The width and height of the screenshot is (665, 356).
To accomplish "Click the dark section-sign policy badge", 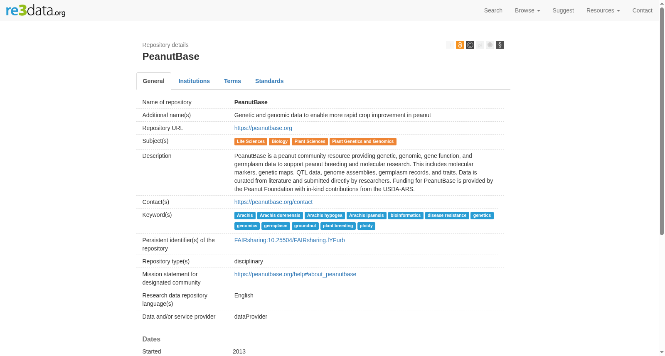I will pyautogui.click(x=500, y=45).
